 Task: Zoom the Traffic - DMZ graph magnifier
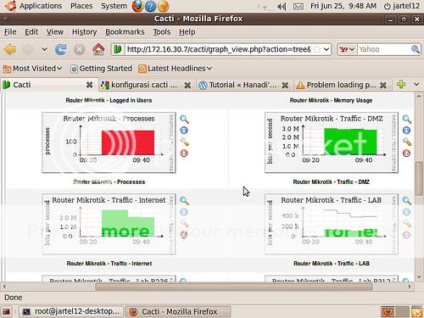(407, 120)
